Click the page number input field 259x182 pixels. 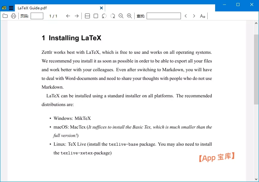pyautogui.click(x=37, y=16)
